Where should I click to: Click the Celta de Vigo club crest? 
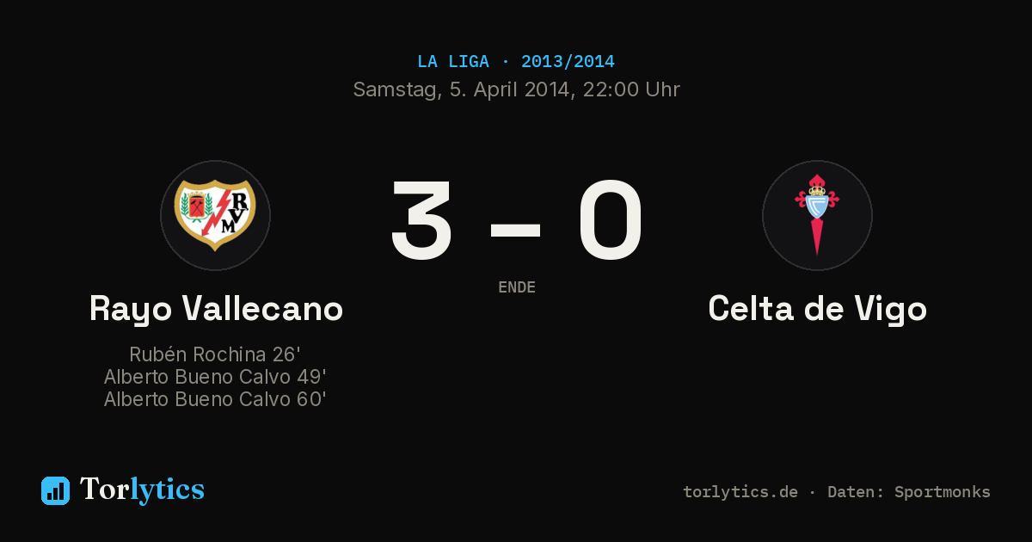click(817, 215)
